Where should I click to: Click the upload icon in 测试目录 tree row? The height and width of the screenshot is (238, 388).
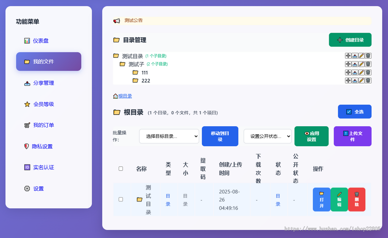355,56
